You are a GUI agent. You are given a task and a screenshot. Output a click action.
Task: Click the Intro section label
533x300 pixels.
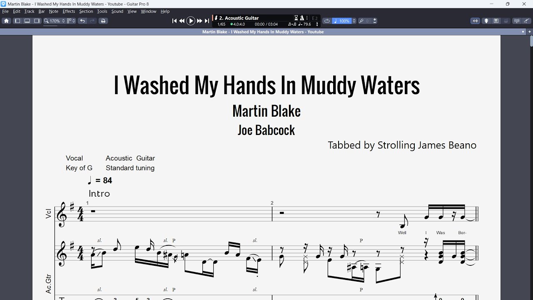coord(99,193)
